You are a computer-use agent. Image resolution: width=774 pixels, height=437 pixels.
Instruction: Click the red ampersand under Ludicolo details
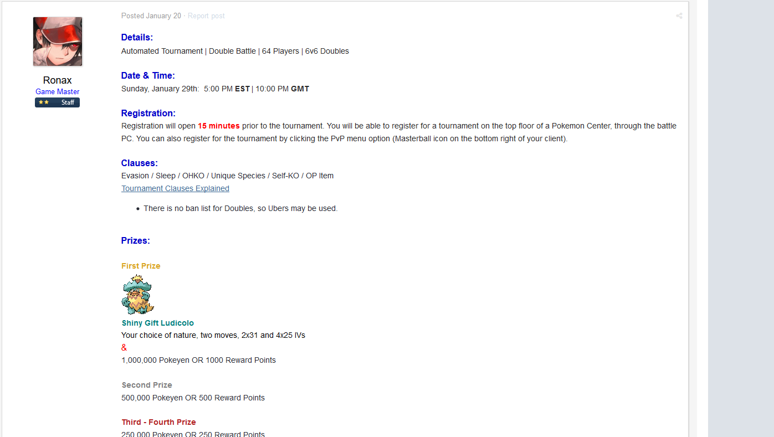[124, 348]
